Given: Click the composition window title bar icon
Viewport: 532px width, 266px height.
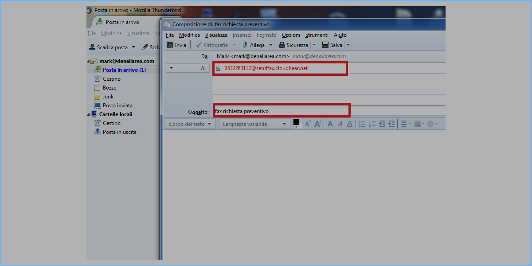Looking at the screenshot, I should [x=167, y=24].
